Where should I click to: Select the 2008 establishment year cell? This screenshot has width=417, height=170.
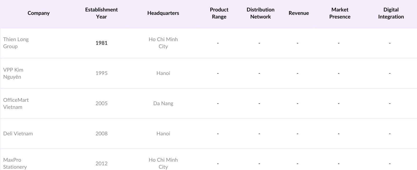pyautogui.click(x=101, y=134)
